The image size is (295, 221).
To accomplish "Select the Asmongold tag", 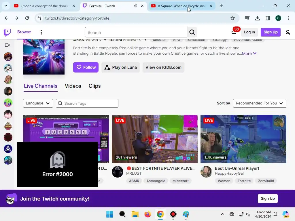I will pyautogui.click(x=156, y=181).
